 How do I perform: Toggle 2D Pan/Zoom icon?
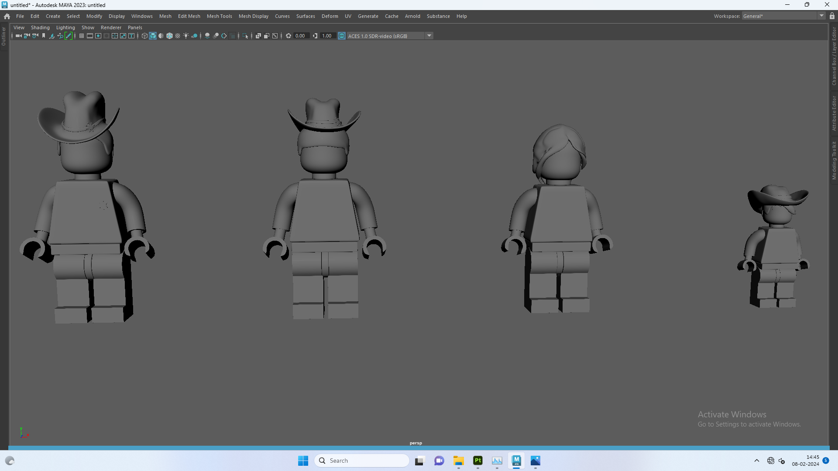60,36
